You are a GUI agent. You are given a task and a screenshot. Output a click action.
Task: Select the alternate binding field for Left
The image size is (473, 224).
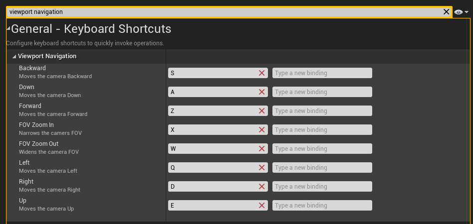322,168
